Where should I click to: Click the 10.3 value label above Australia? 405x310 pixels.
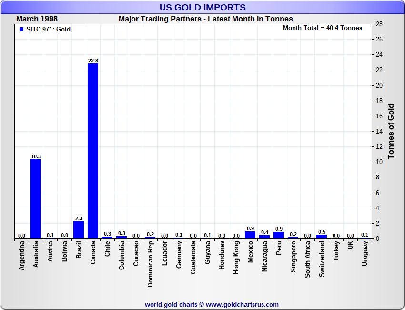click(36, 156)
